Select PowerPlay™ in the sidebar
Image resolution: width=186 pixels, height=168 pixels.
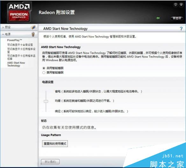(x=15, y=40)
